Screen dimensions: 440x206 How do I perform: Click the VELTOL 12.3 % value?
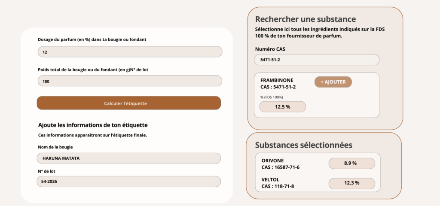[351, 183]
